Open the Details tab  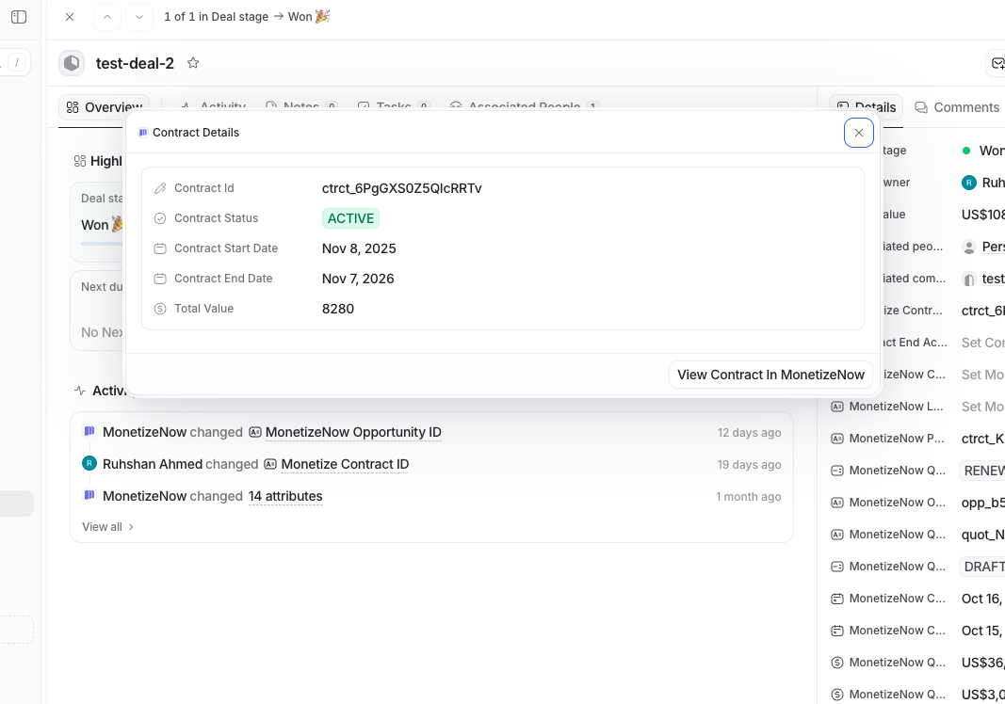tap(866, 107)
